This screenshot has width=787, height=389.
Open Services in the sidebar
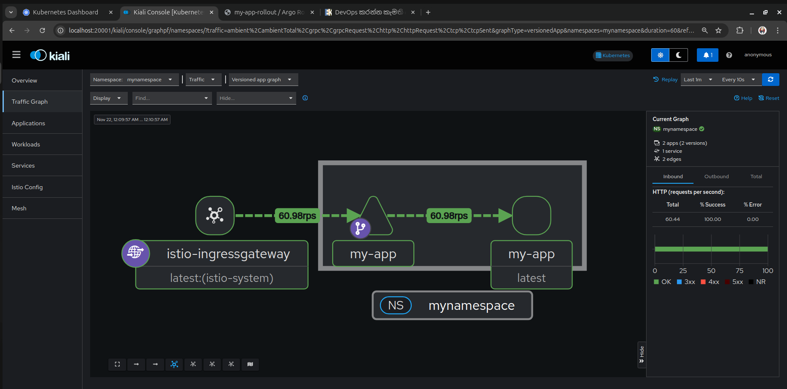pos(42,166)
